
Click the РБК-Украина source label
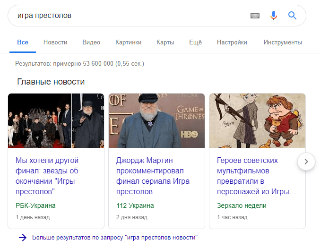pos(35,205)
